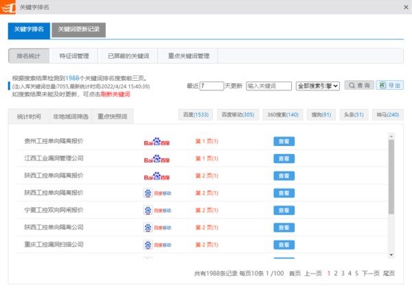Go to page 4 in pagination
Image resolution: width=412 pixels, height=296 pixels.
tap(350, 273)
